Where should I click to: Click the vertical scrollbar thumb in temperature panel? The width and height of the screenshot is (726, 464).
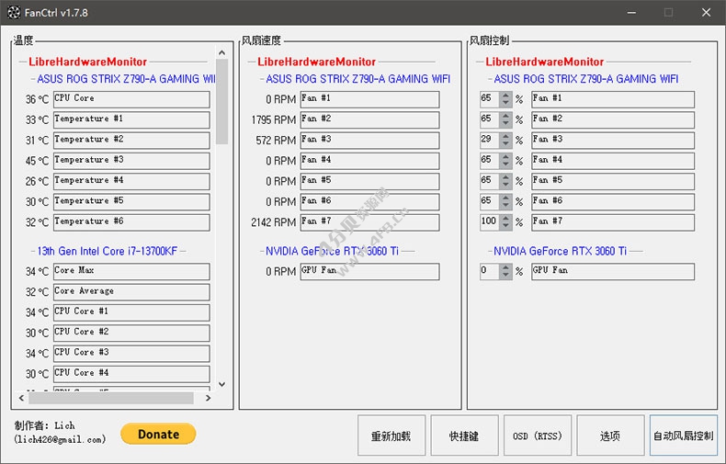(x=221, y=102)
